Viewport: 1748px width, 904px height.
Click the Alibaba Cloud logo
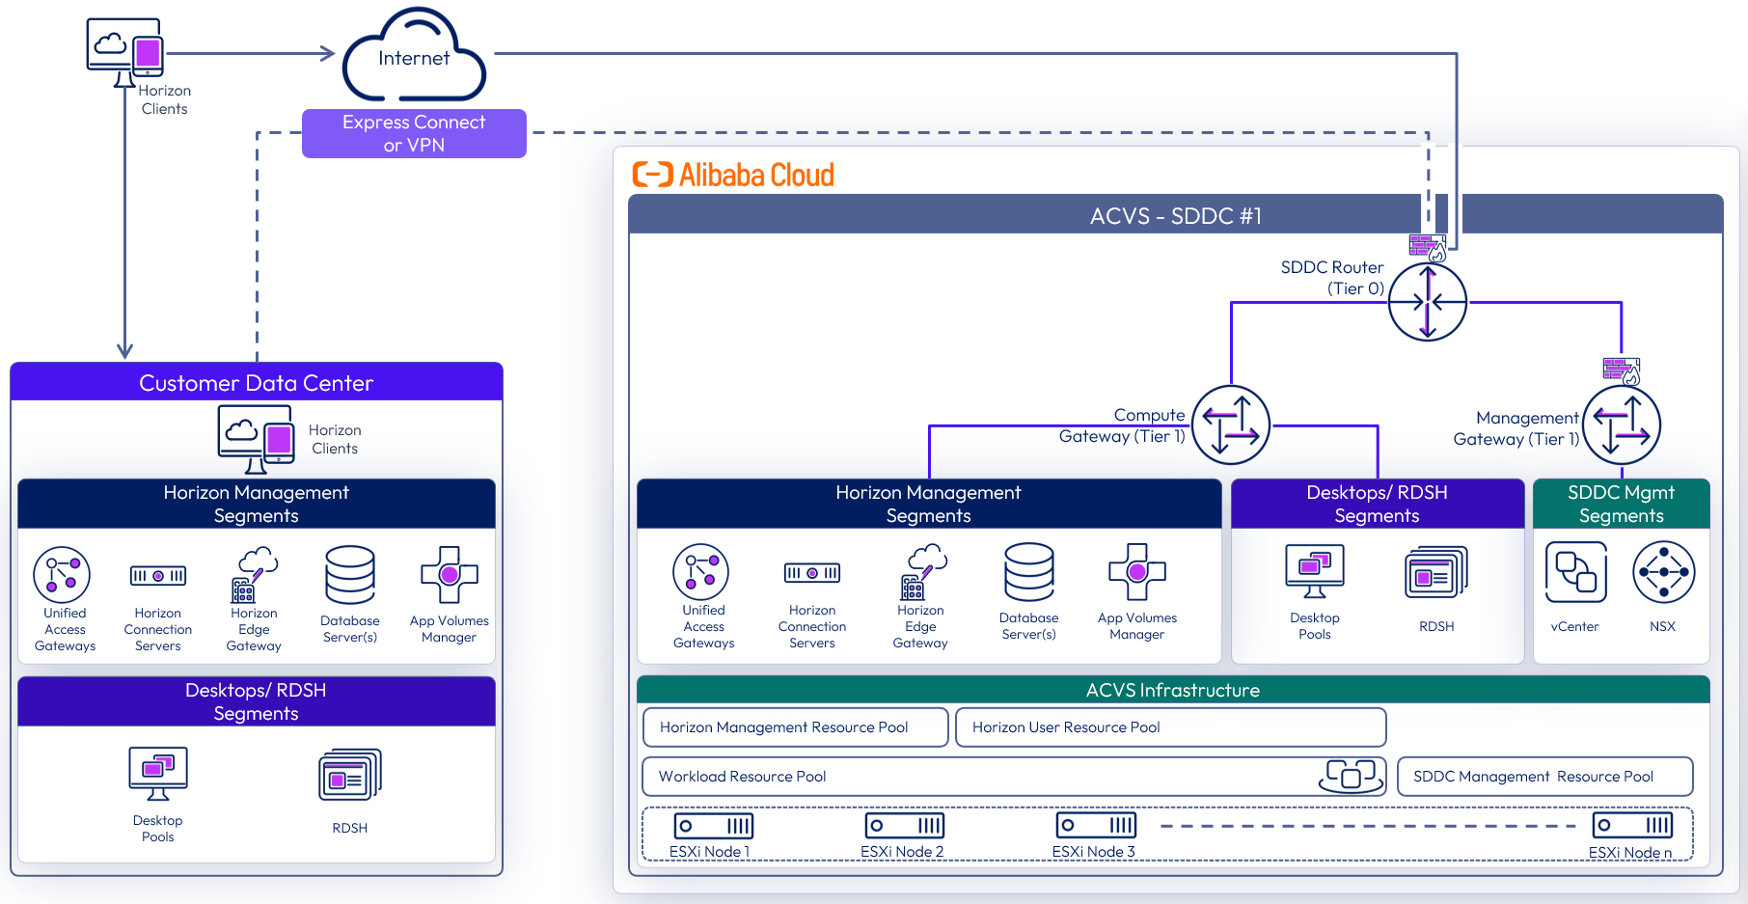click(x=733, y=175)
